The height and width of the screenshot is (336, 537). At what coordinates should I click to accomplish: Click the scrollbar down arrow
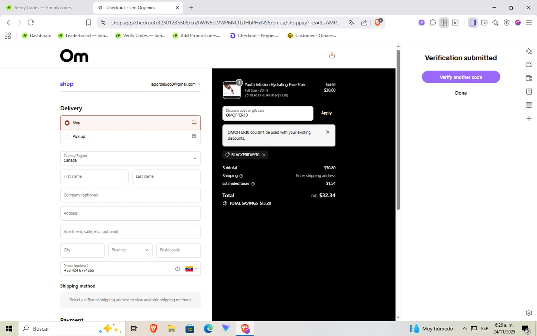tap(398, 318)
